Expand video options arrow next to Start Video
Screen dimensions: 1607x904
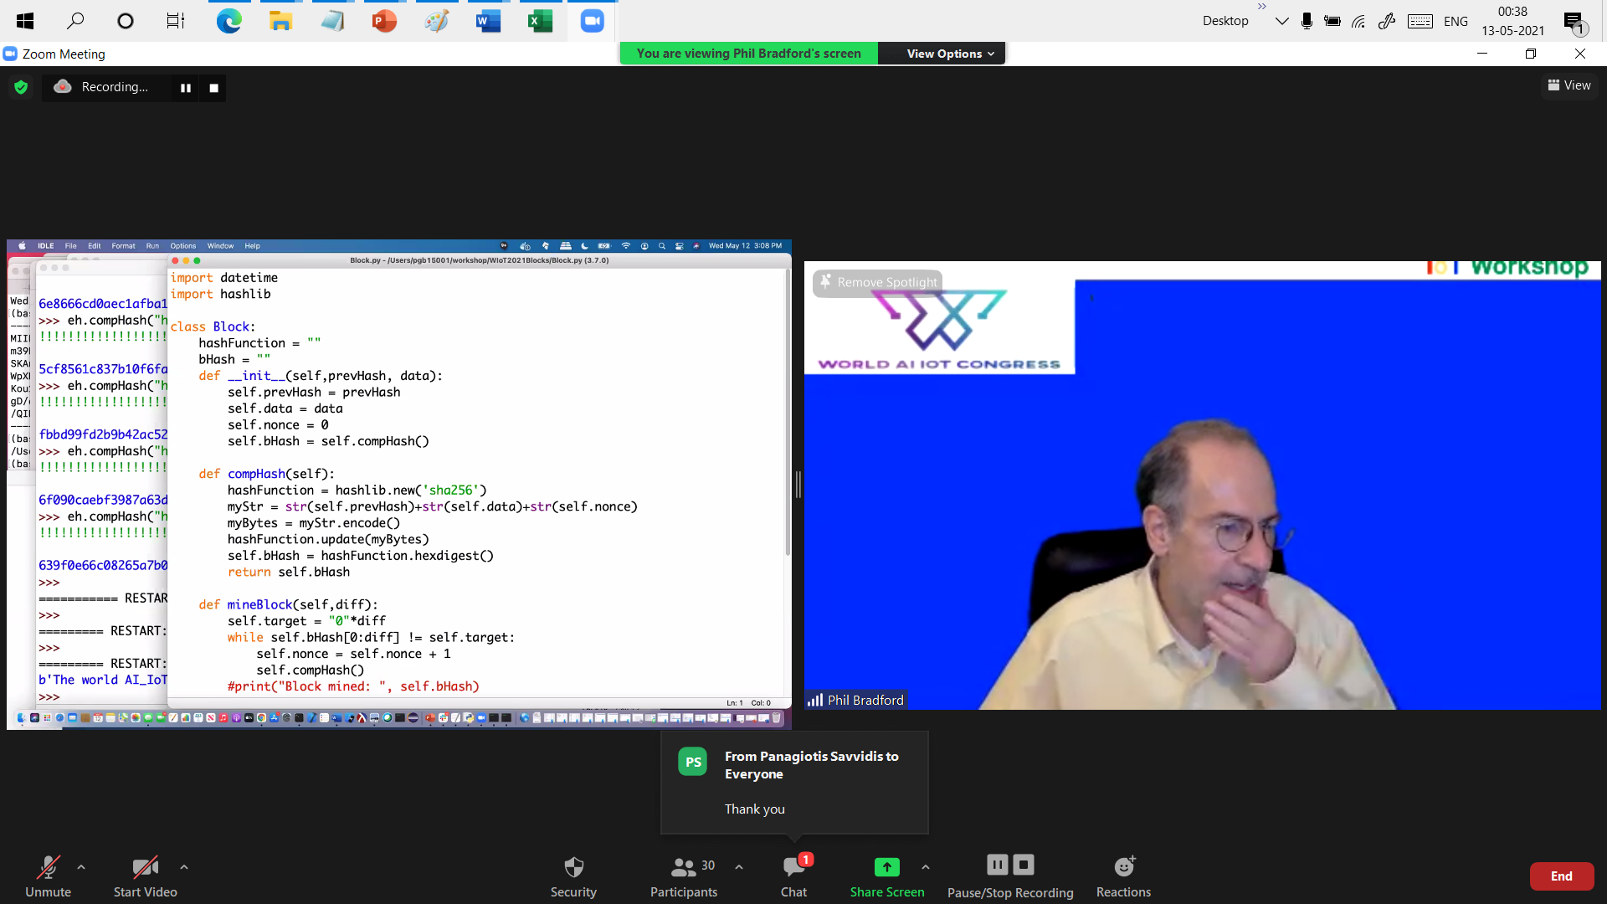184,867
